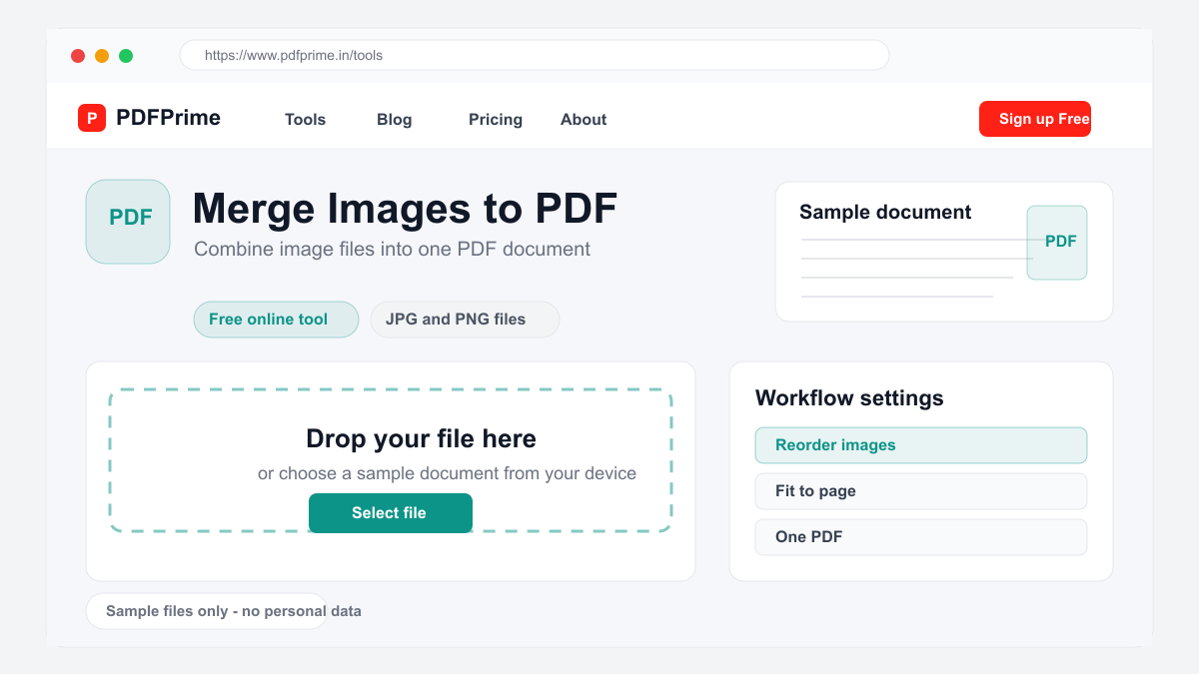Click the browser address bar URL
Screen dimensions: 1199x674
click(x=535, y=55)
